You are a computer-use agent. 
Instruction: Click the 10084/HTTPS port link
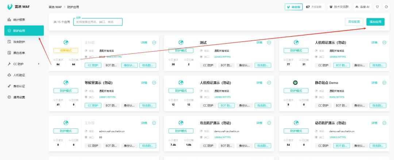(x=223, y=137)
